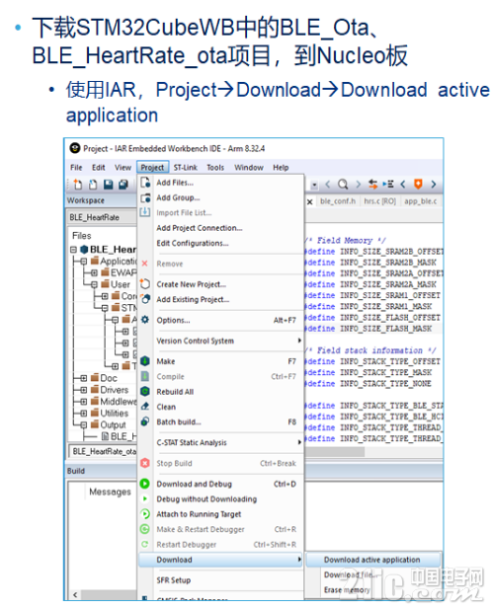Open the View menu
Image resolution: width=491 pixels, height=610 pixels.
(123, 167)
